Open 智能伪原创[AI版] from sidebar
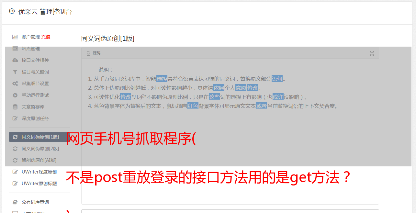Screen dimensions: 416x213 click(39, 160)
